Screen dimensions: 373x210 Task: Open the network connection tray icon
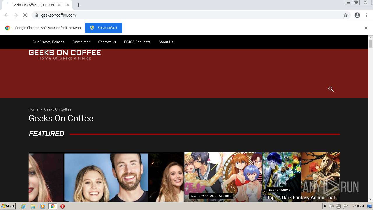[338, 206]
